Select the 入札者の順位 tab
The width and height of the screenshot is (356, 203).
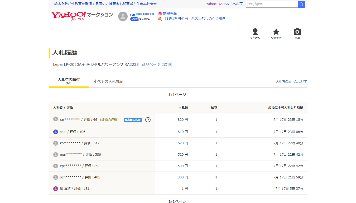[69, 81]
